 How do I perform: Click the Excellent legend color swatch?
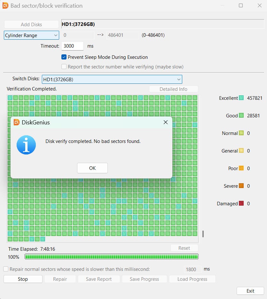tap(241, 98)
